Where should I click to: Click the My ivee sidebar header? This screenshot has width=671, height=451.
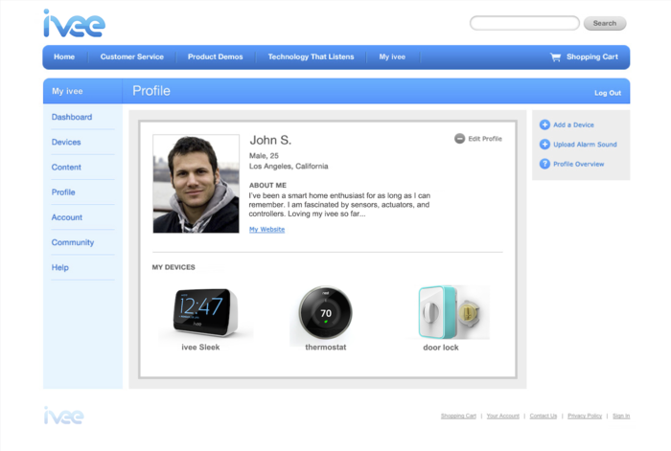coord(67,91)
